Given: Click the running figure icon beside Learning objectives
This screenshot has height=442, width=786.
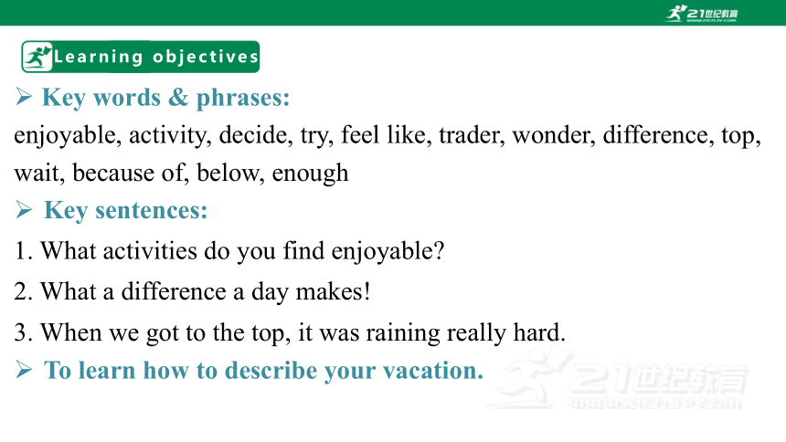Looking at the screenshot, I should (x=37, y=58).
